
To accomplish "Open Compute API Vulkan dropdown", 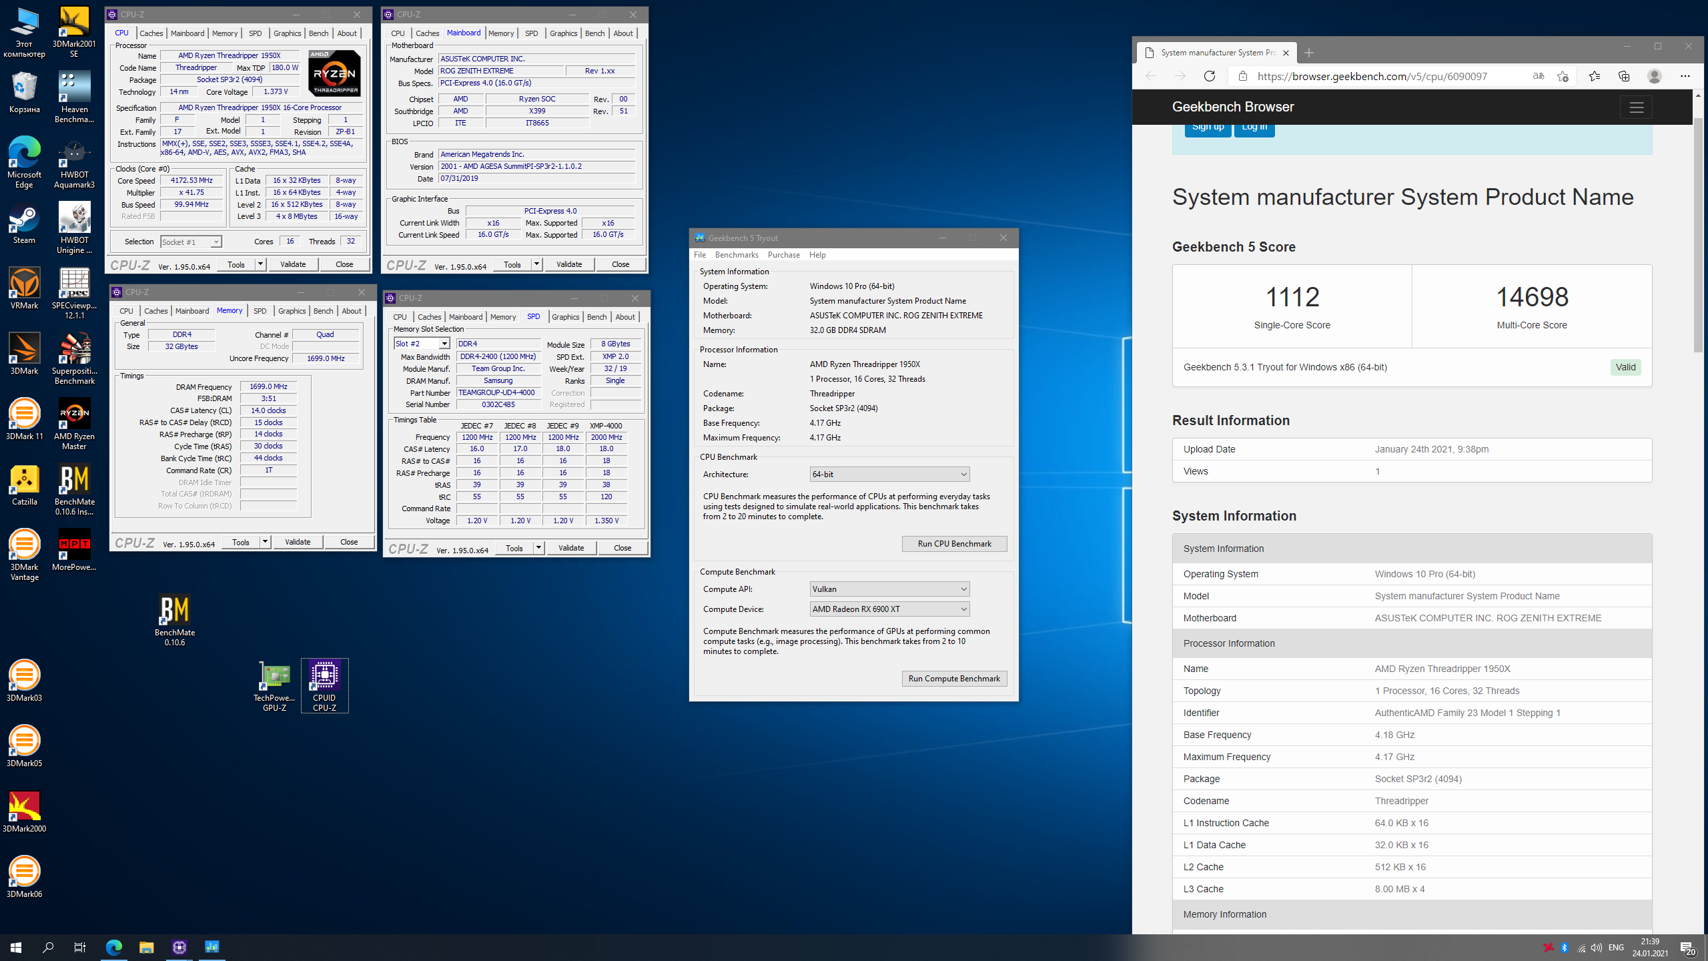I will click(x=889, y=589).
